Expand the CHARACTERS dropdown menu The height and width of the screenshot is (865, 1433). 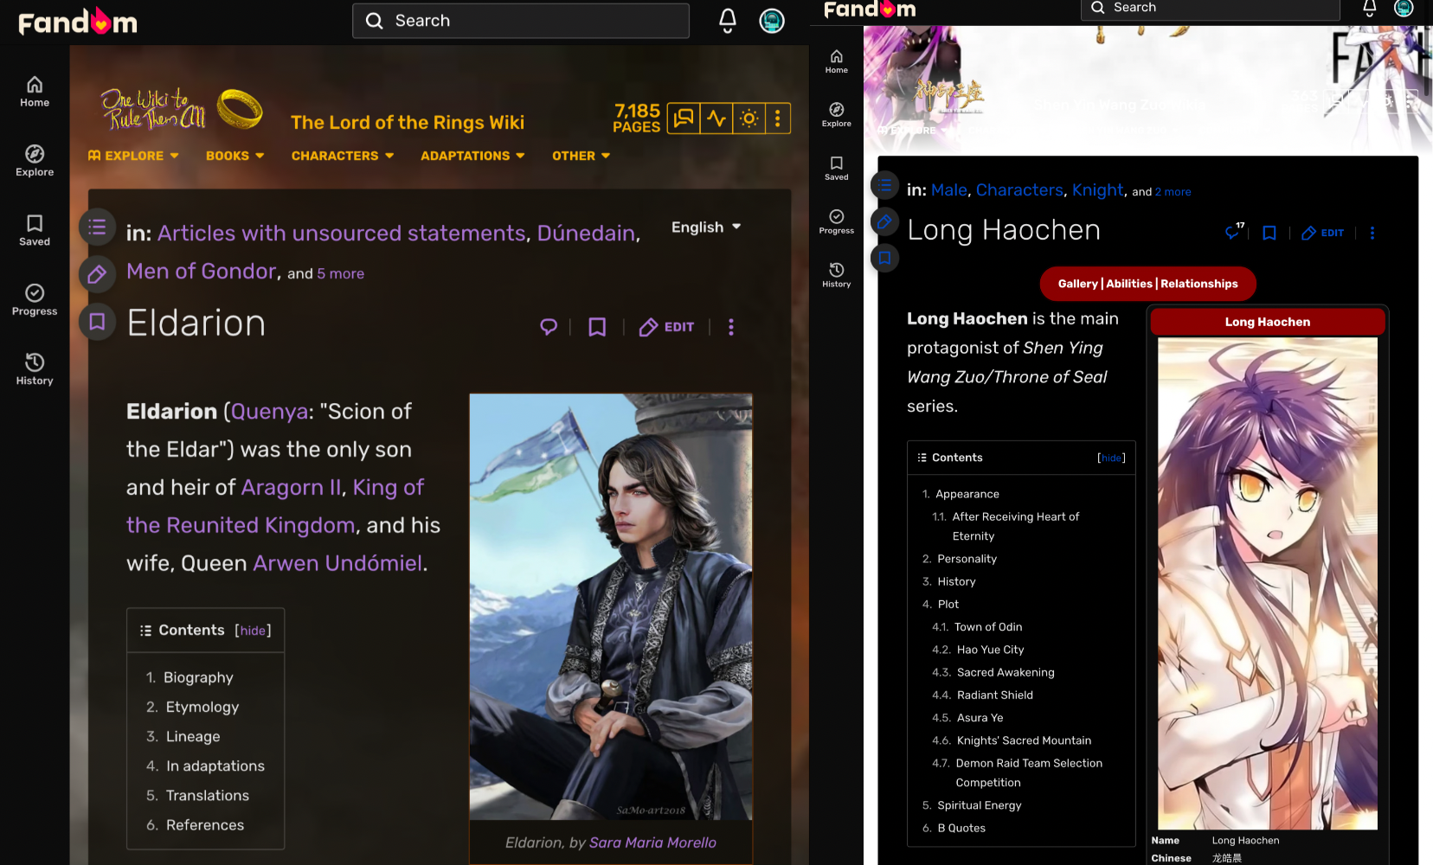coord(343,156)
